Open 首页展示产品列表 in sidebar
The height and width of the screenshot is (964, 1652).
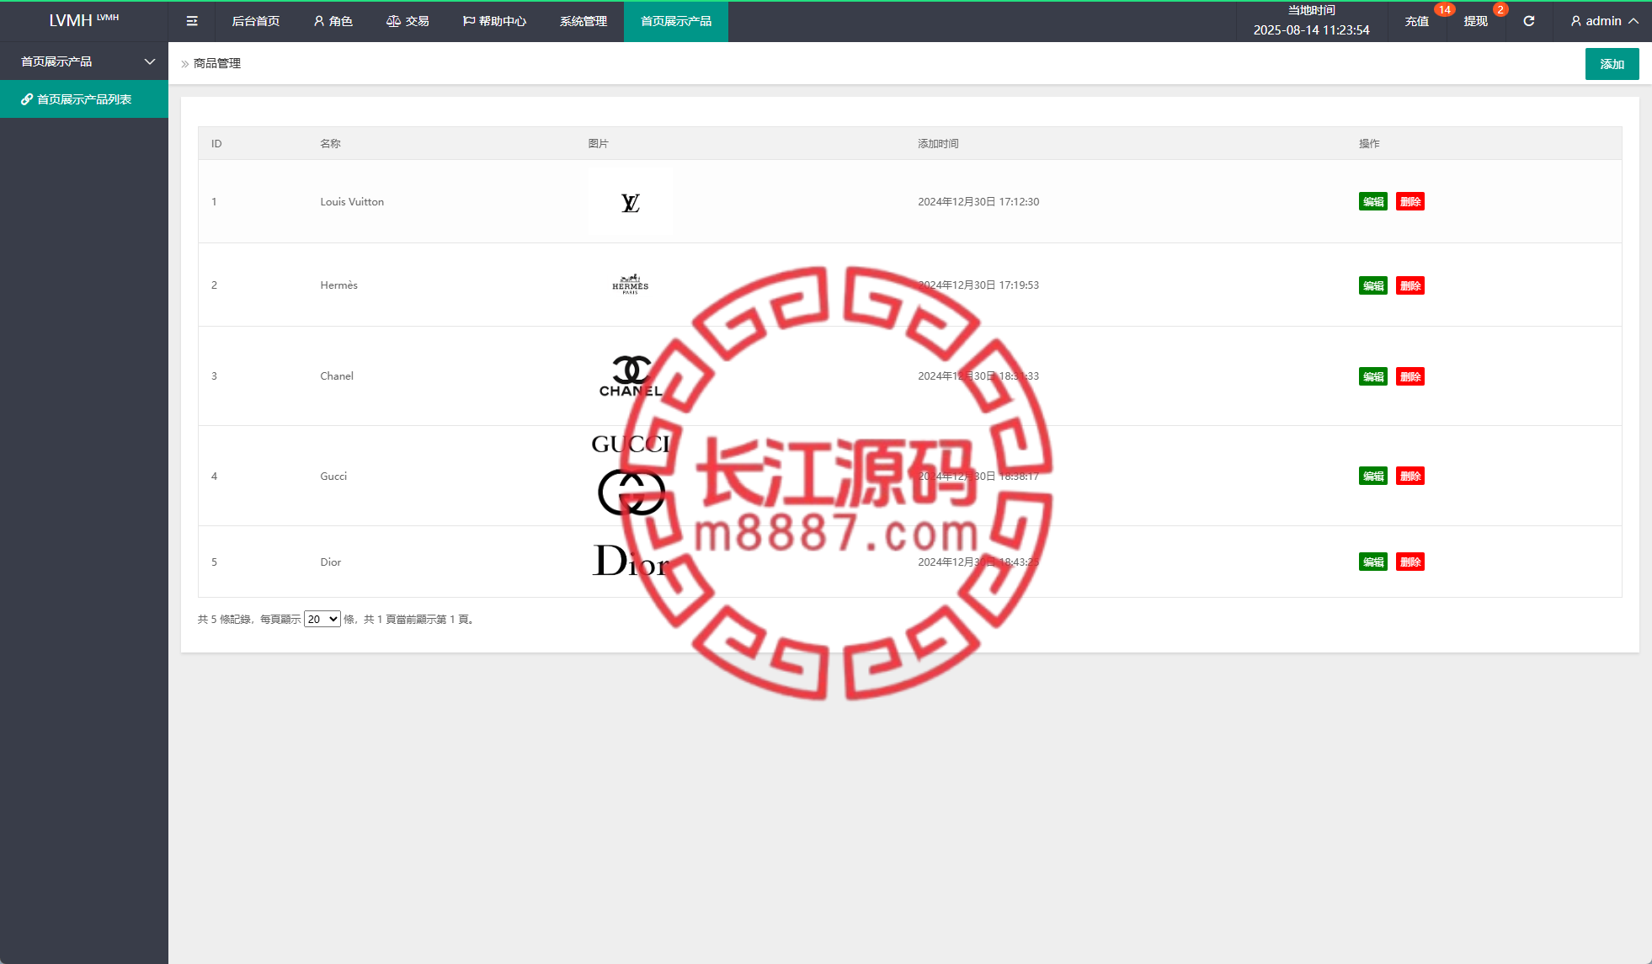84,99
